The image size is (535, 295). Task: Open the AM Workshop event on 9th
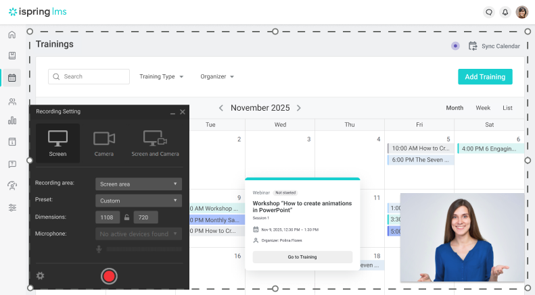coord(217,209)
